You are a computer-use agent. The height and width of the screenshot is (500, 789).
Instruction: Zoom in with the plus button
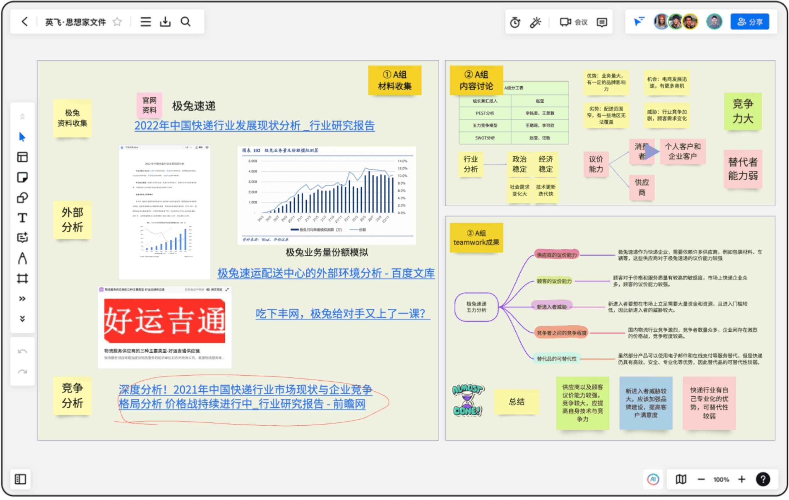(x=742, y=479)
